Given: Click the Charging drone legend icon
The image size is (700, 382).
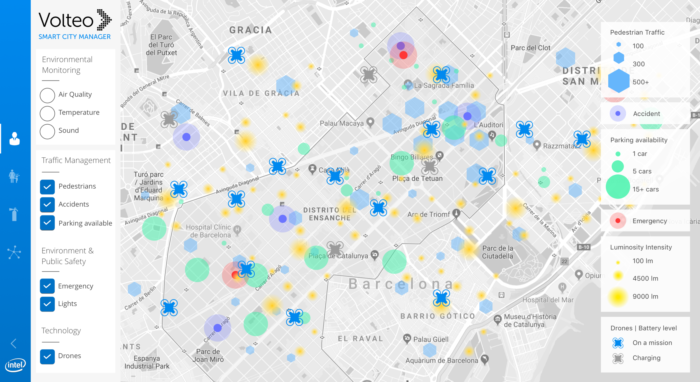Looking at the screenshot, I should (618, 358).
